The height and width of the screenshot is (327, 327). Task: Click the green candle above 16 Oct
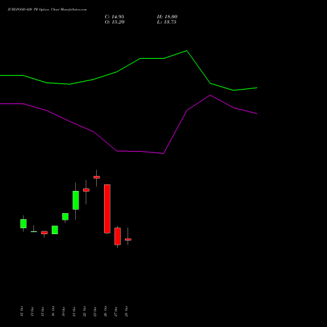point(55,230)
